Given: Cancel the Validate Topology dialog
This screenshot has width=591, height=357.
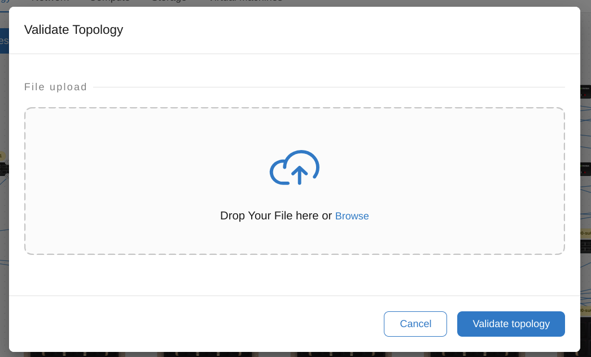Looking at the screenshot, I should 415,324.
